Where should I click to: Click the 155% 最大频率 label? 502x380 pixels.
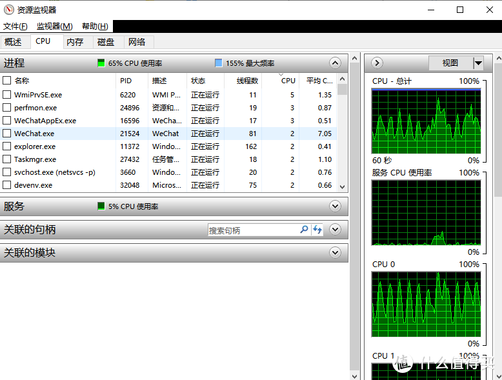(x=250, y=63)
